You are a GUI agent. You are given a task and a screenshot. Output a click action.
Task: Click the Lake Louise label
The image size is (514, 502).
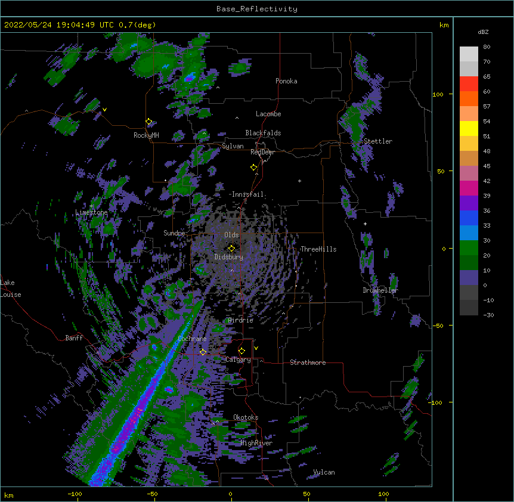pyautogui.click(x=11, y=289)
